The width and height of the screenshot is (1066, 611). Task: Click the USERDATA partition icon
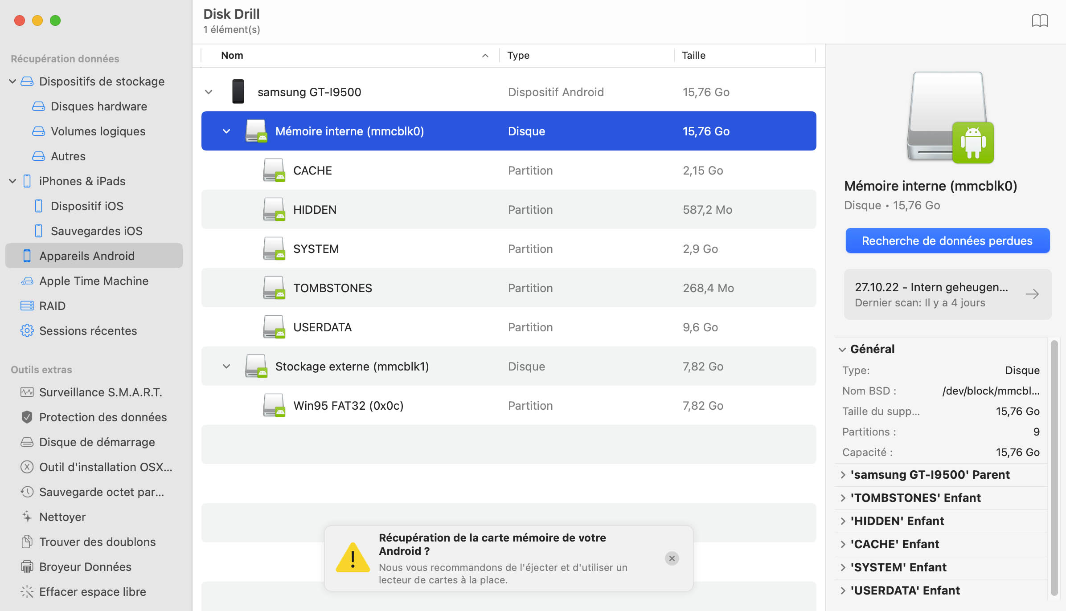click(x=274, y=327)
